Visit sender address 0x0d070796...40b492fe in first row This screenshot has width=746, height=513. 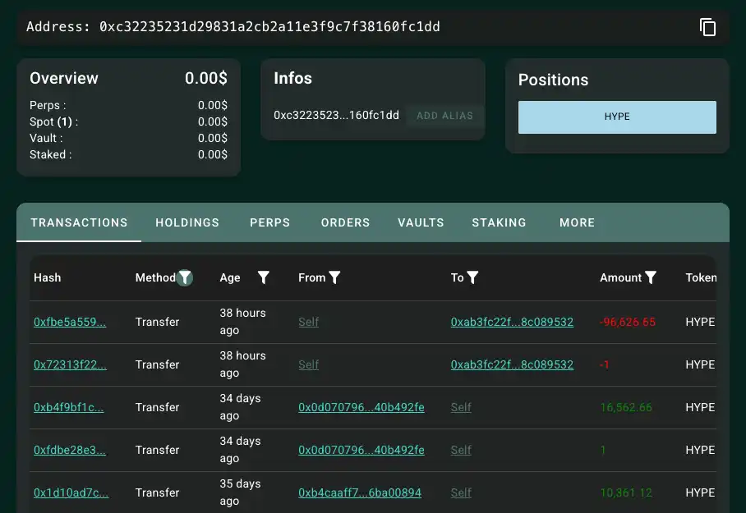coord(361,408)
